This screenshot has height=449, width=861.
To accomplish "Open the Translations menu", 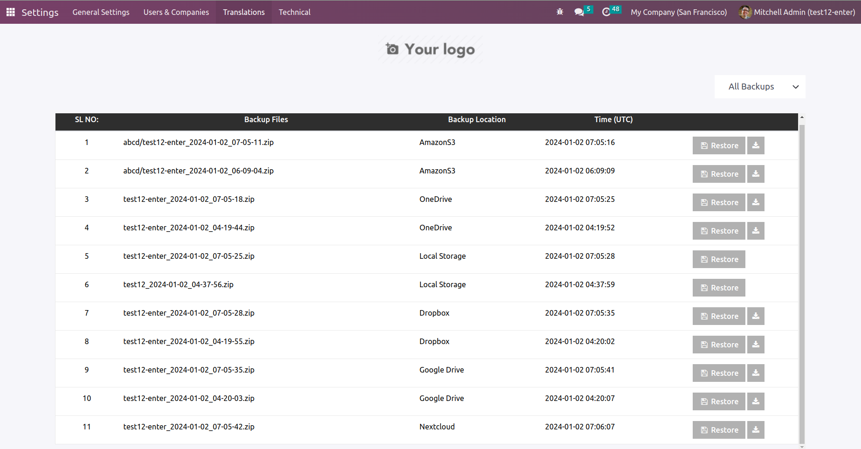I will pos(244,12).
